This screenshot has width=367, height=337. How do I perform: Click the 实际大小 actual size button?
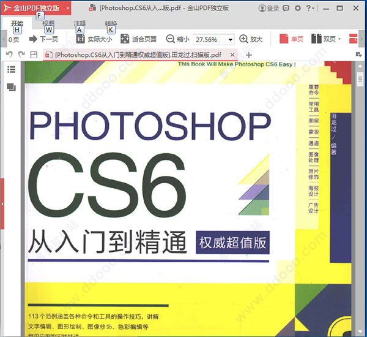[x=94, y=39]
